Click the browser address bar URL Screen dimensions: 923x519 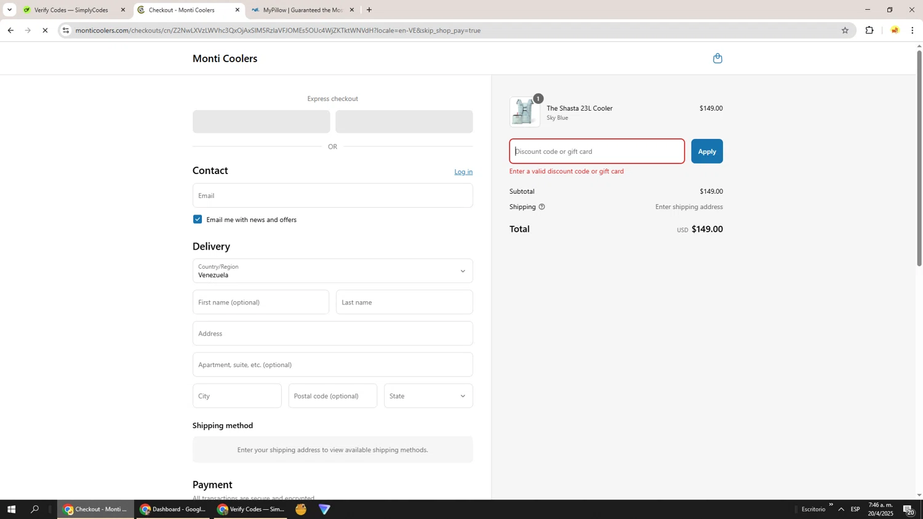coord(278,30)
